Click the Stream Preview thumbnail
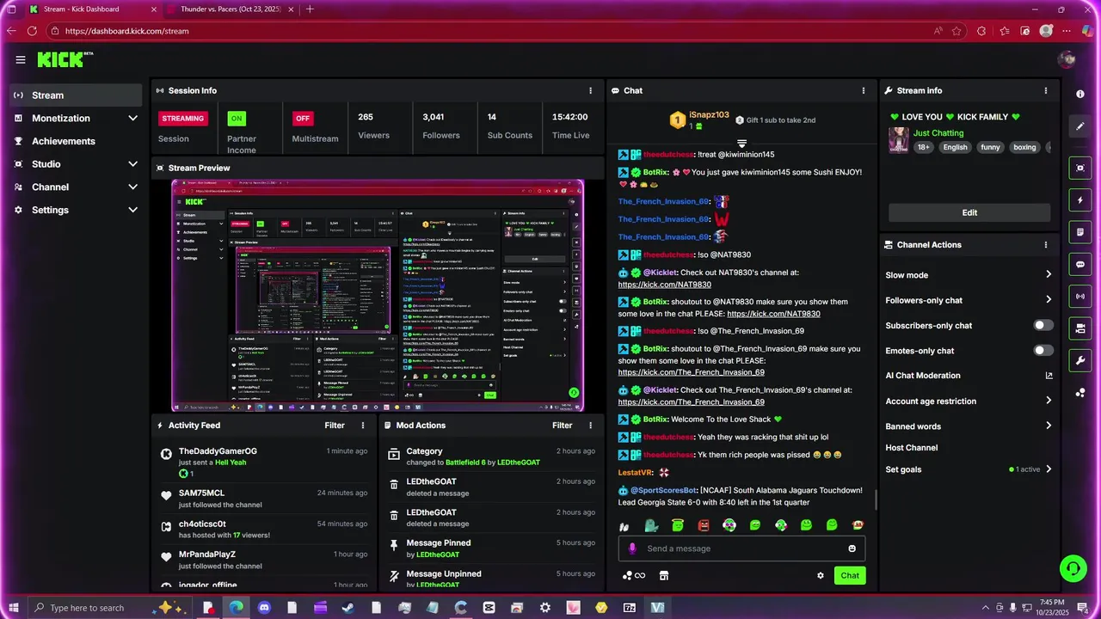This screenshot has width=1101, height=619. click(x=378, y=296)
